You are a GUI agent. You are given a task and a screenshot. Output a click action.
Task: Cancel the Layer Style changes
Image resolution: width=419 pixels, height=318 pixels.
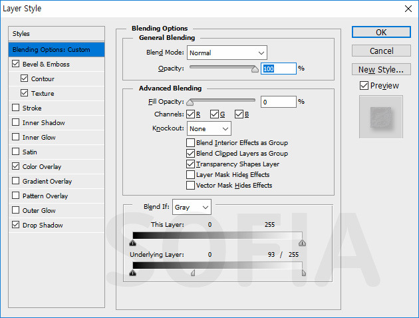click(381, 51)
